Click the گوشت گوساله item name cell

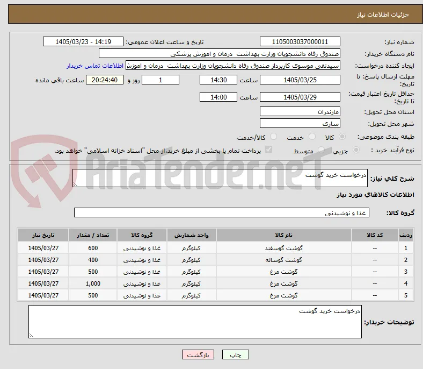point(284,260)
